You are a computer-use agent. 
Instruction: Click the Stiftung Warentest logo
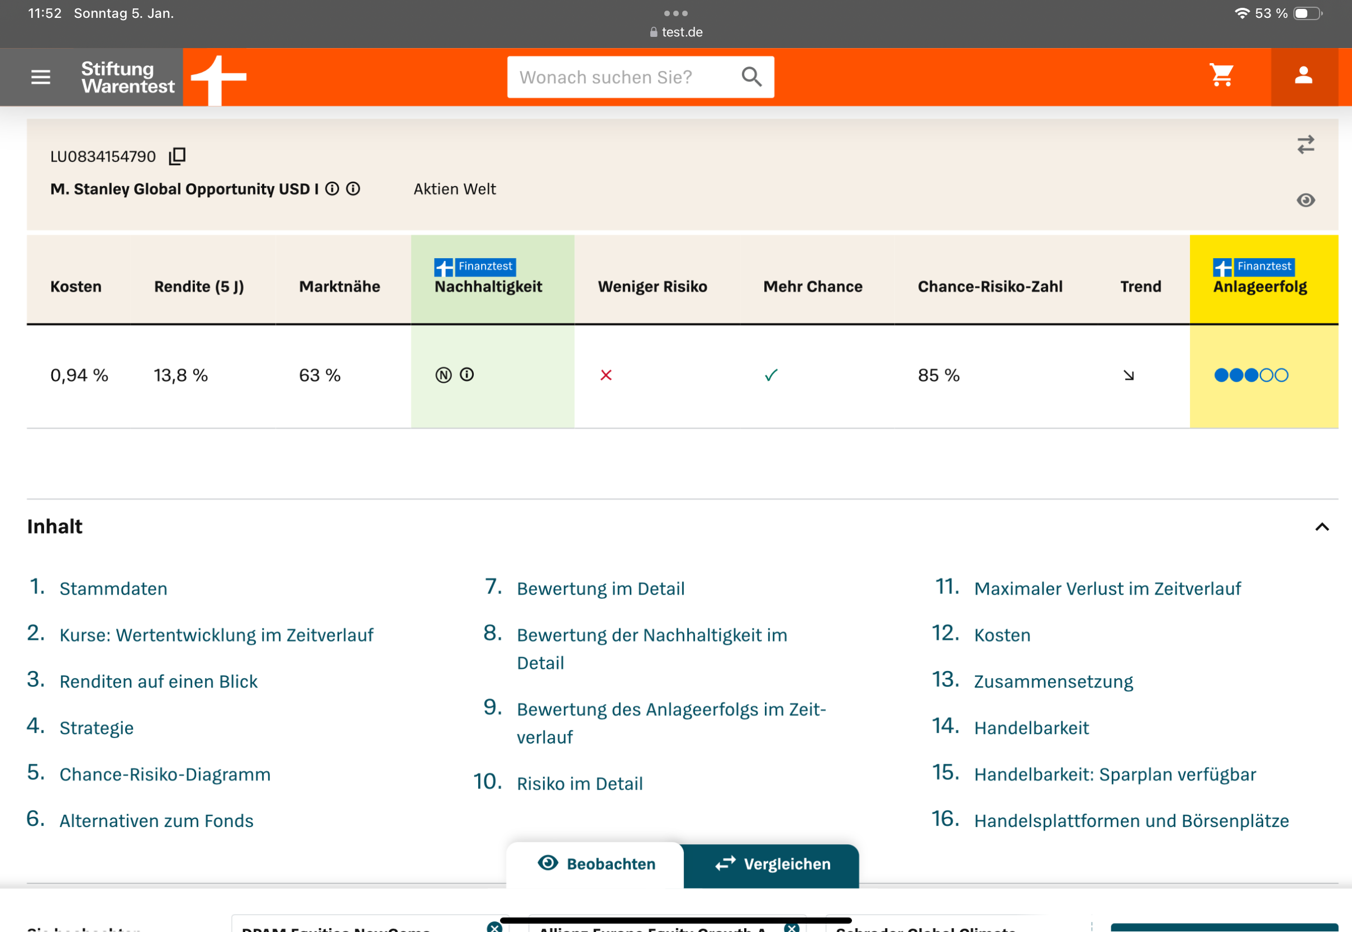point(128,77)
